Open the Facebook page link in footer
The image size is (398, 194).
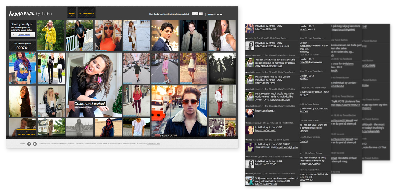click(x=153, y=144)
